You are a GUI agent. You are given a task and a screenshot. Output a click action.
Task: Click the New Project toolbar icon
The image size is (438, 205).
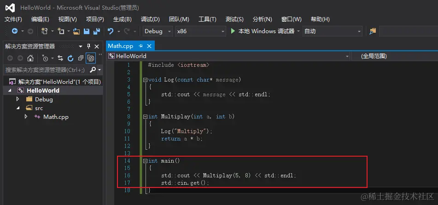point(44,31)
